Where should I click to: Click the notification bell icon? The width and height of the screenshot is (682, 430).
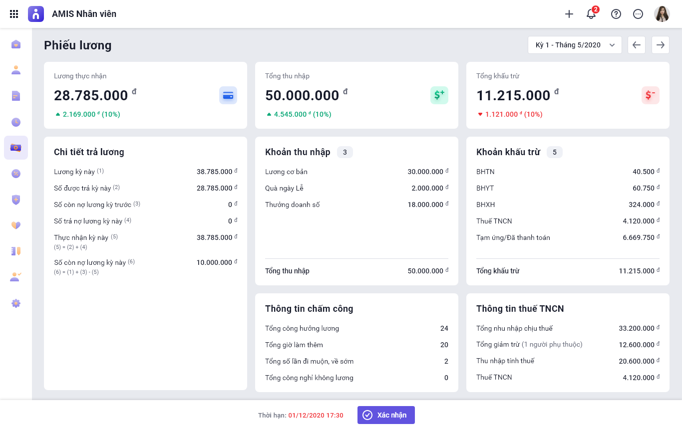point(591,14)
